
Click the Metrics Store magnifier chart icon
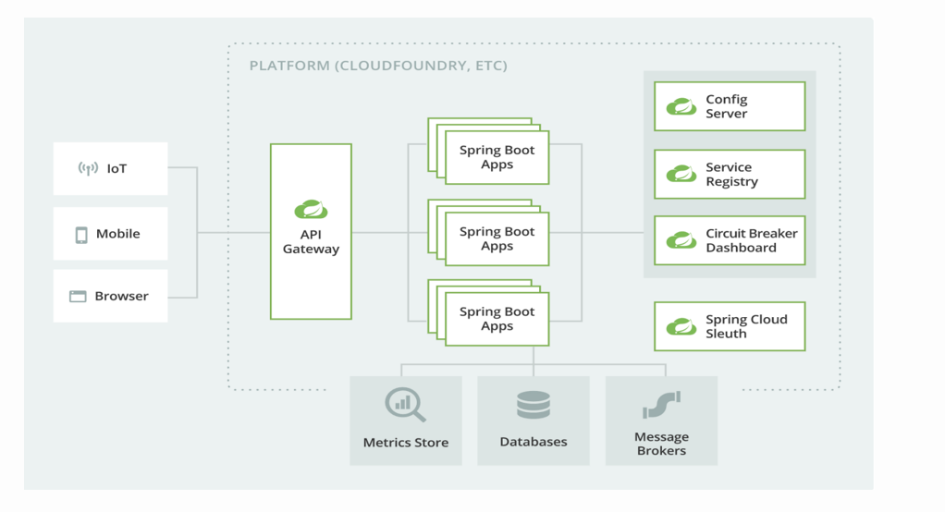click(x=406, y=405)
